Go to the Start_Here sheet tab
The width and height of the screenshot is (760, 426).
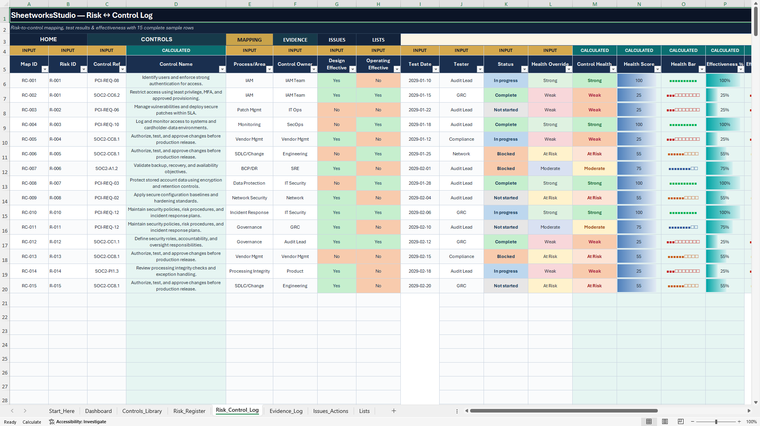point(62,411)
